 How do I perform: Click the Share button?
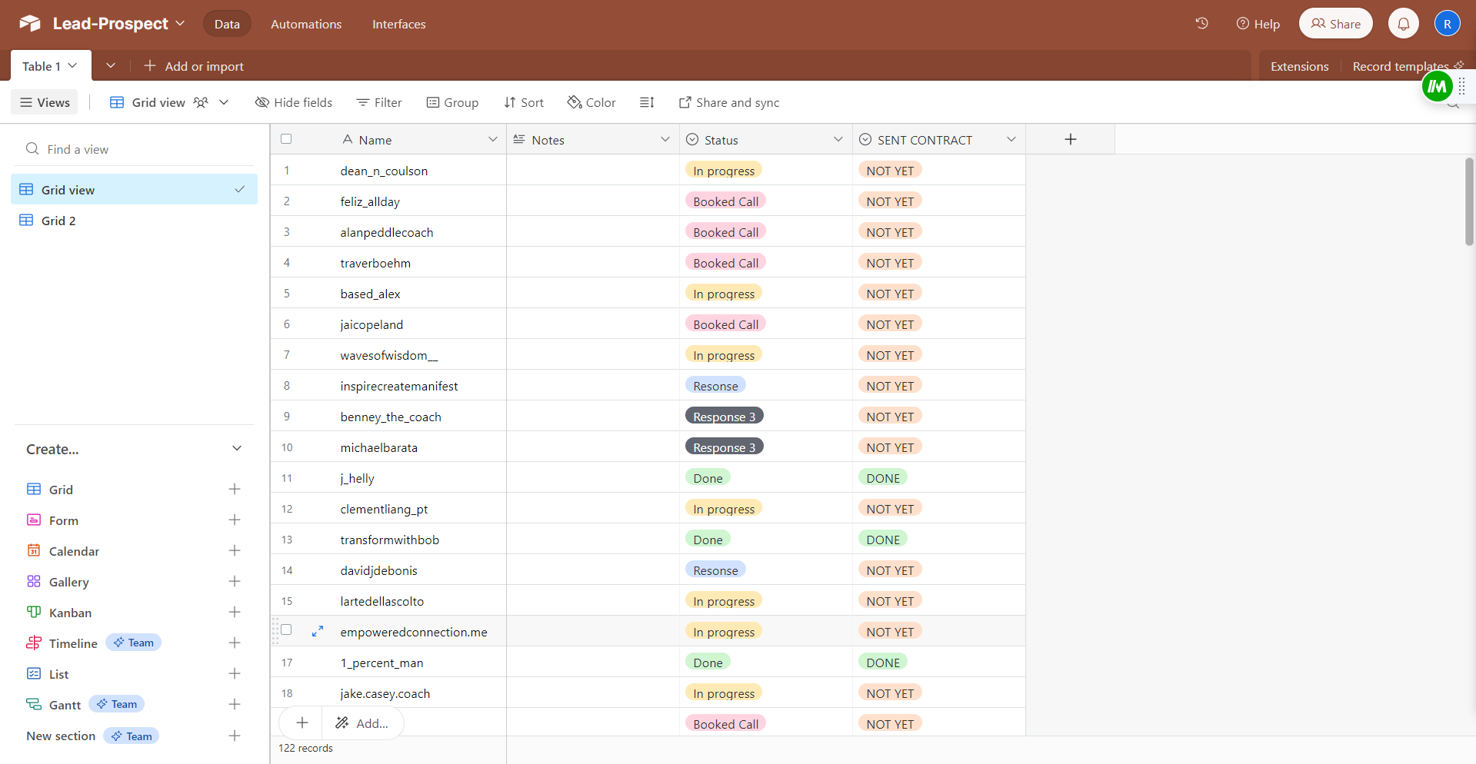[1335, 24]
